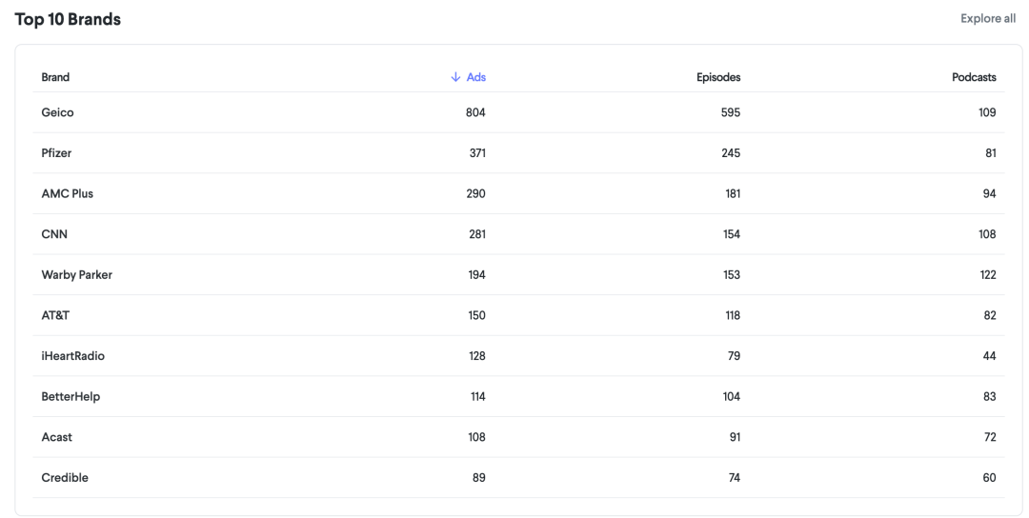1029x518 pixels.
Task: Open the Pfizer brand entry
Action: point(56,152)
